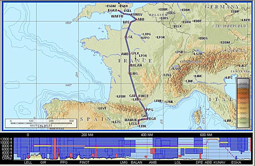Click the AMB waypoint on the map
255x166 pixels.
(130, 54)
